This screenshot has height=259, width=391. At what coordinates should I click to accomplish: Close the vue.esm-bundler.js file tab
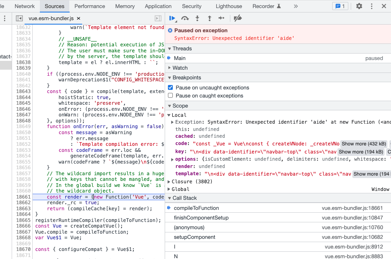click(x=78, y=18)
